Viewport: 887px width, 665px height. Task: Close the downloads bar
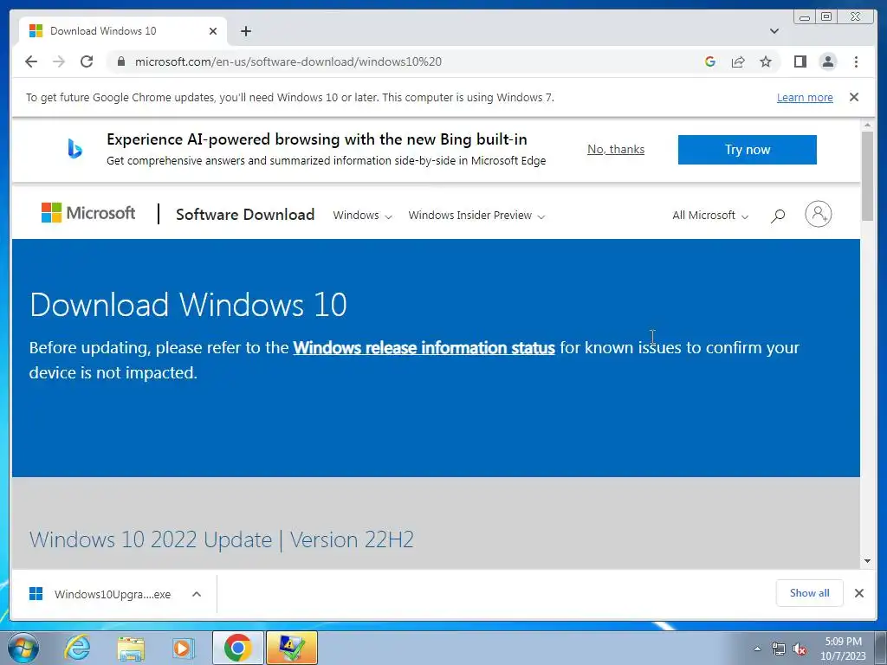tap(858, 593)
